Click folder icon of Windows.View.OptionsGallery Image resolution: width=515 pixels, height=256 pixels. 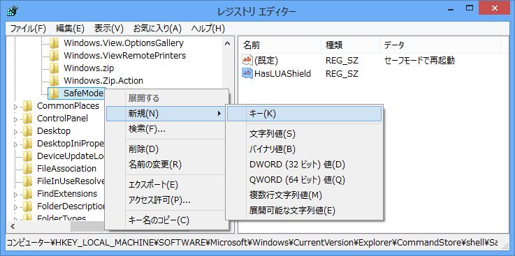point(54,43)
